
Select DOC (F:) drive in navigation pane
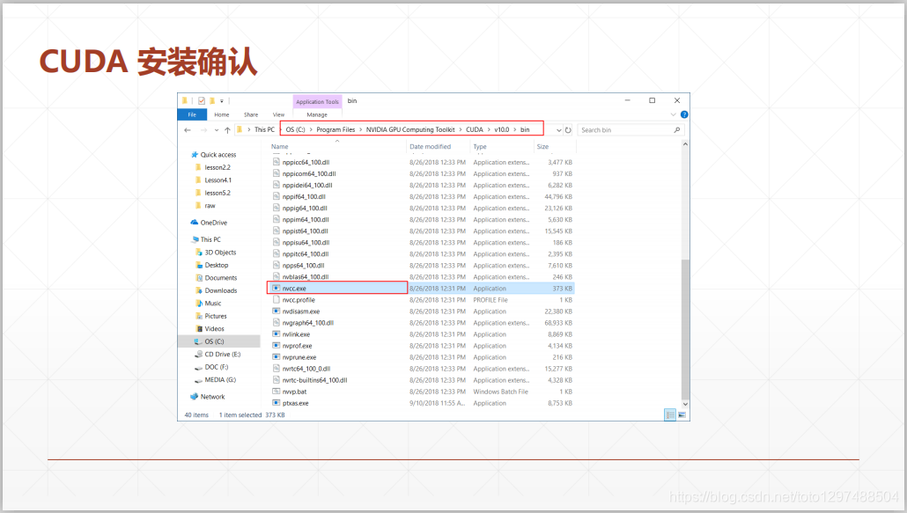click(211, 367)
